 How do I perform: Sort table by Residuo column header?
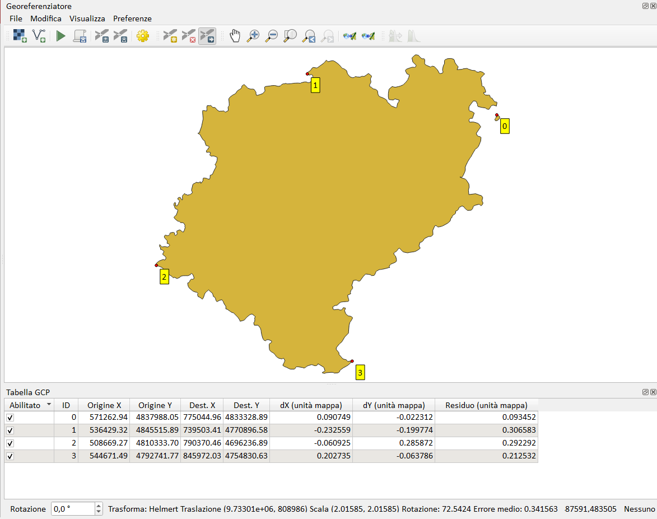coord(486,405)
